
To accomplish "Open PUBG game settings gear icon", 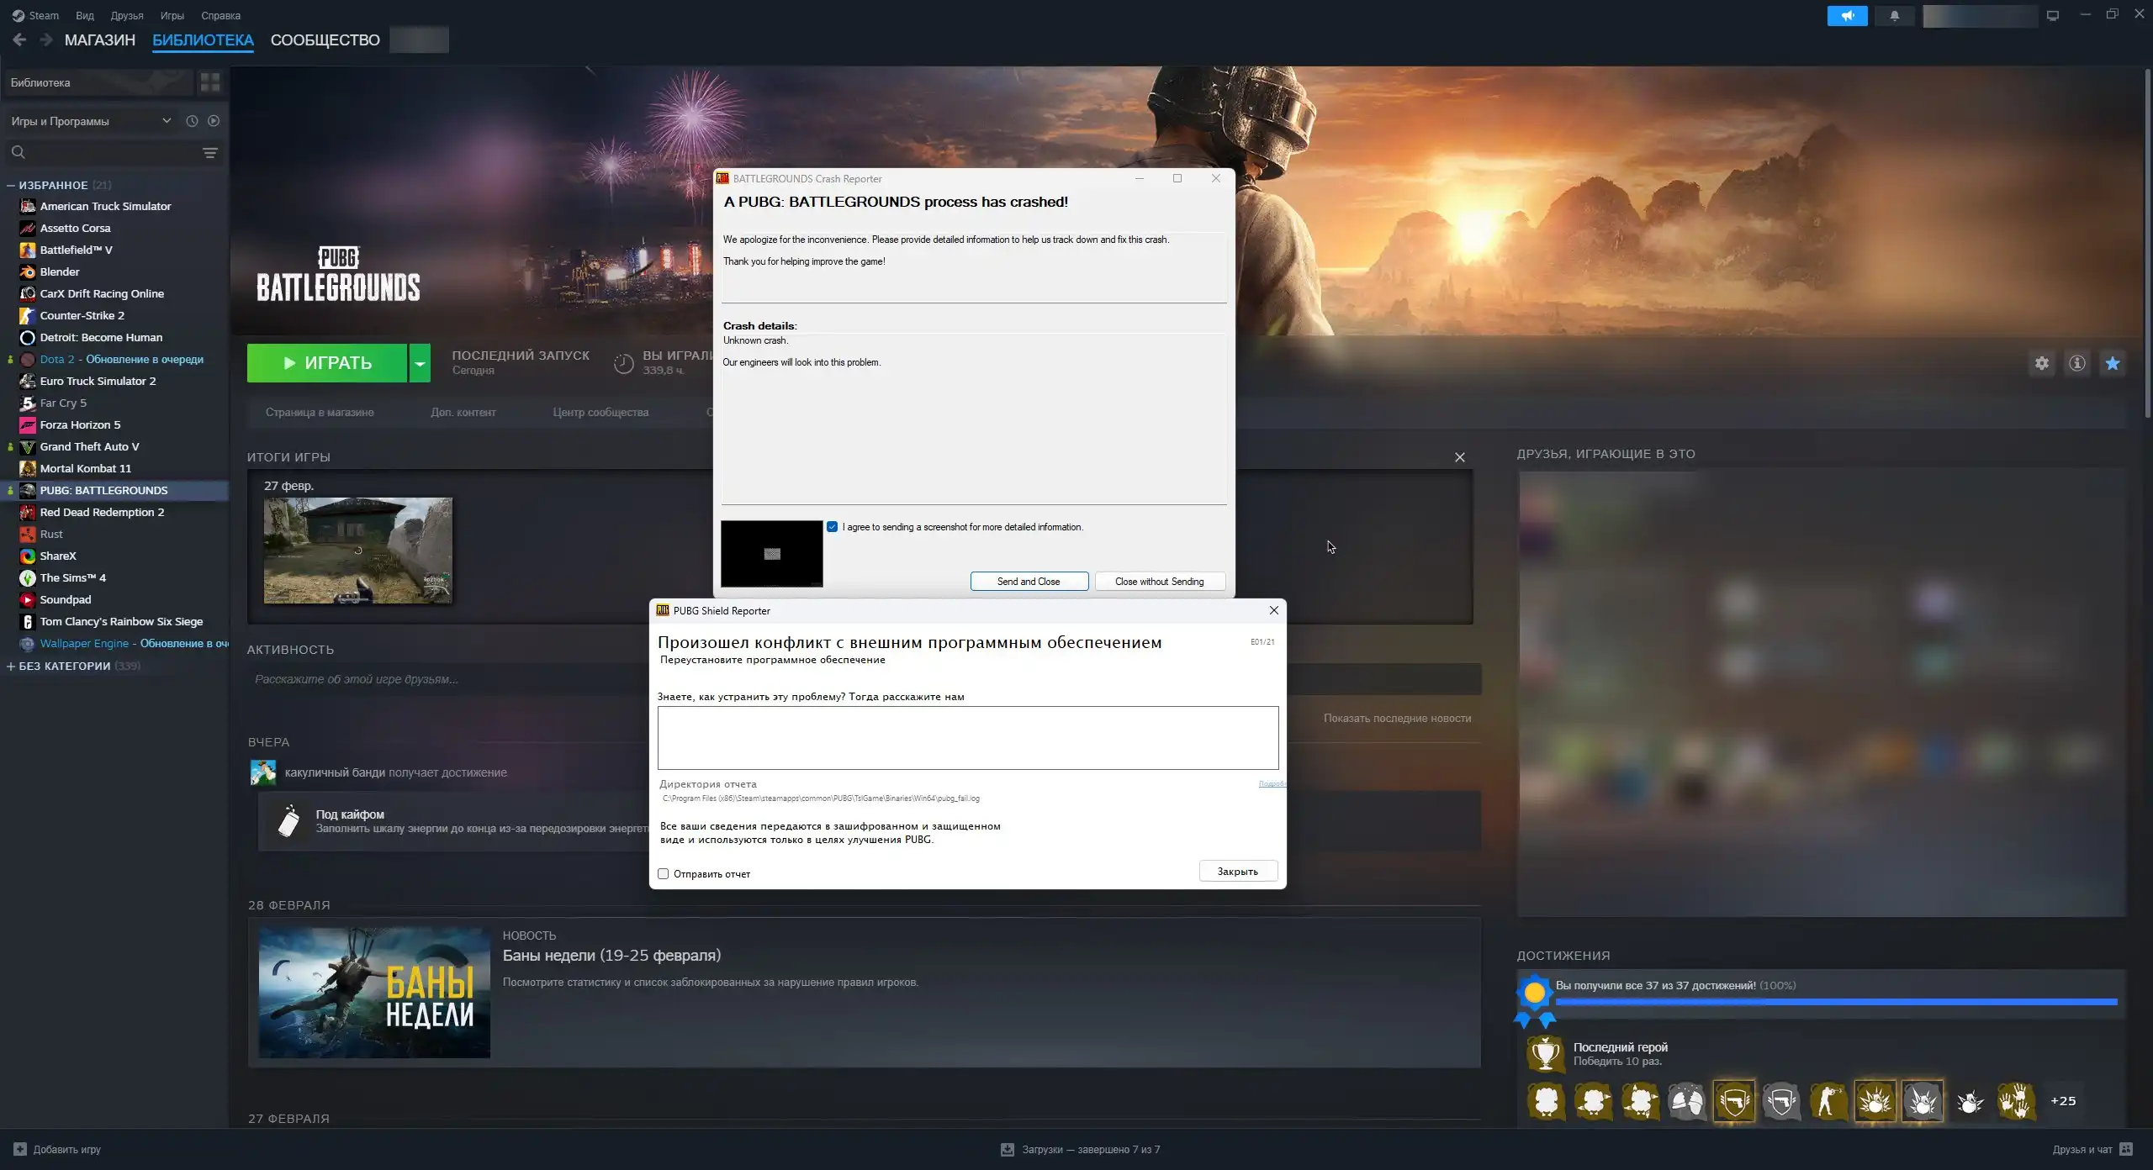I will [2042, 363].
